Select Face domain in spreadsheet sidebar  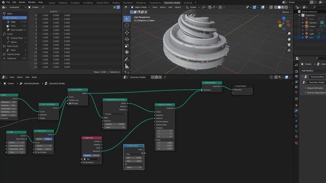[13, 26]
